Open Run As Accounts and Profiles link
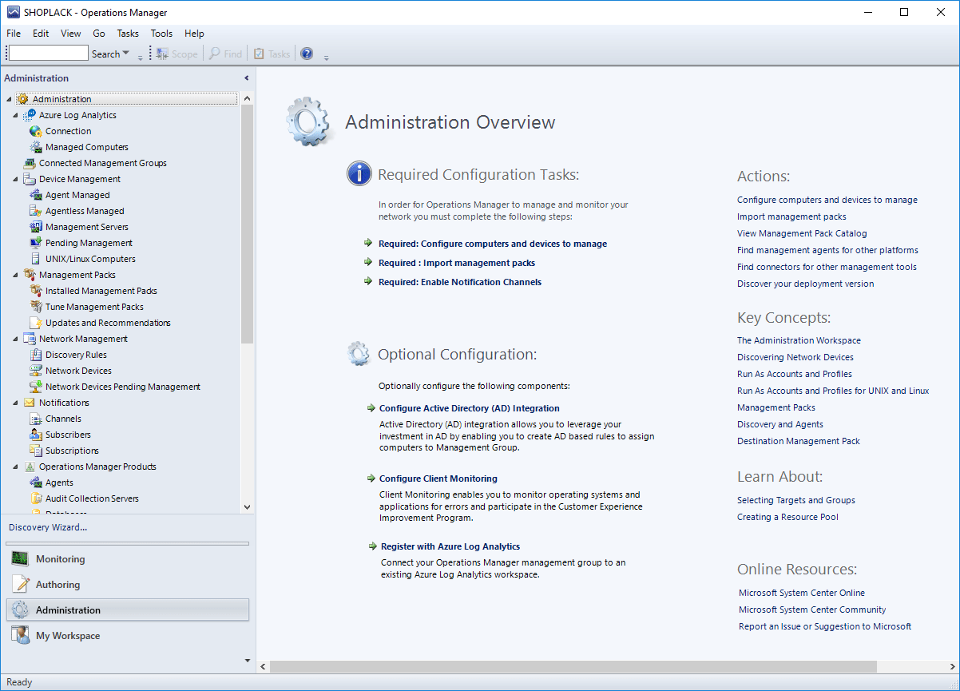This screenshot has height=691, width=960. (795, 374)
